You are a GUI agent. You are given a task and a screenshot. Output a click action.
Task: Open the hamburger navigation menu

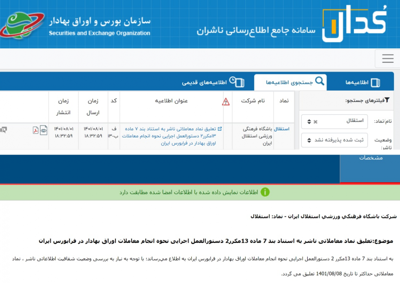(x=388, y=59)
